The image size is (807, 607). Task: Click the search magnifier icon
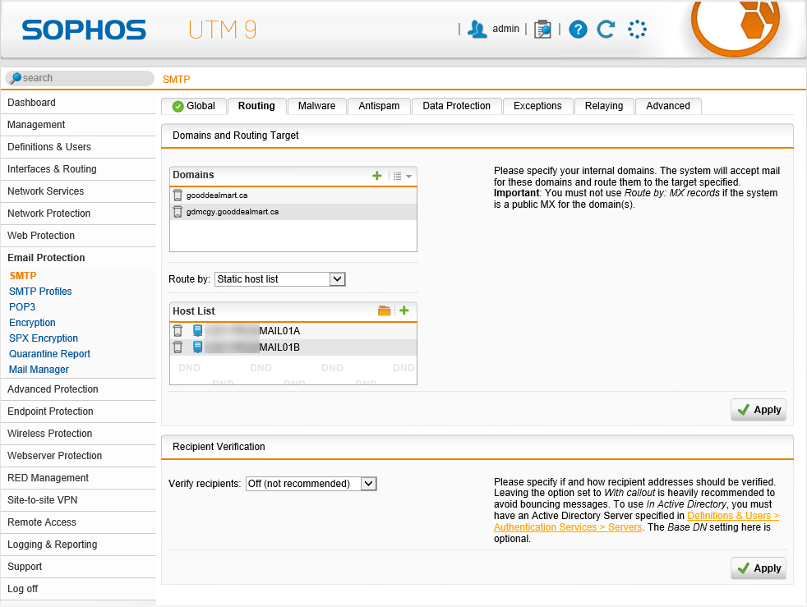pos(16,78)
